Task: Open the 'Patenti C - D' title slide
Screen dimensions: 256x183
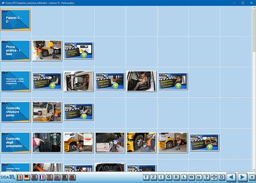Action: [x=16, y=20]
